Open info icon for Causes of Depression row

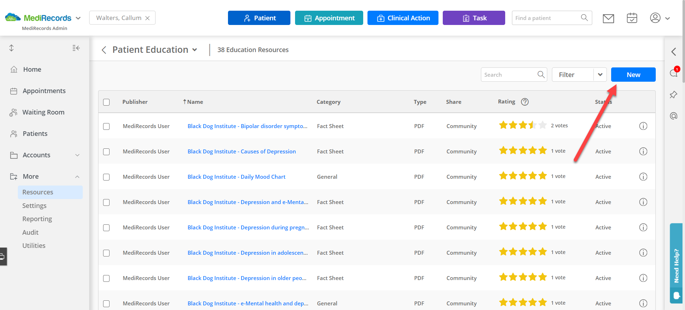643,151
